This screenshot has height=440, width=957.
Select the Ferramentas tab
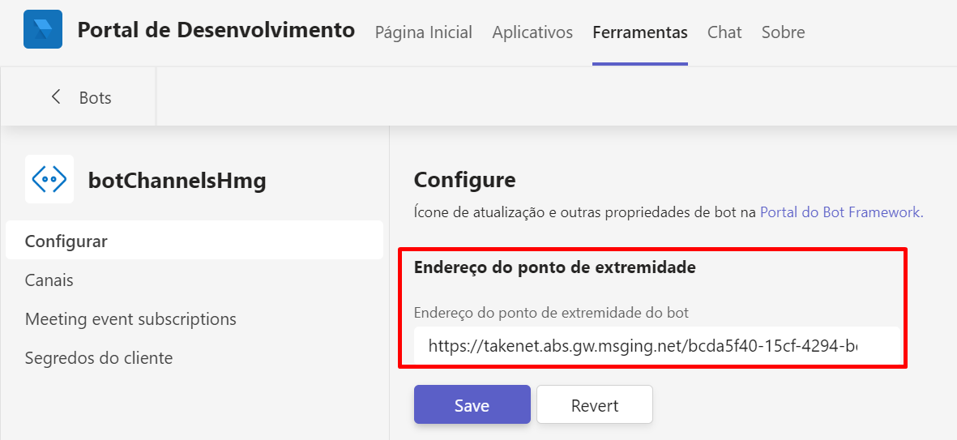coord(640,32)
